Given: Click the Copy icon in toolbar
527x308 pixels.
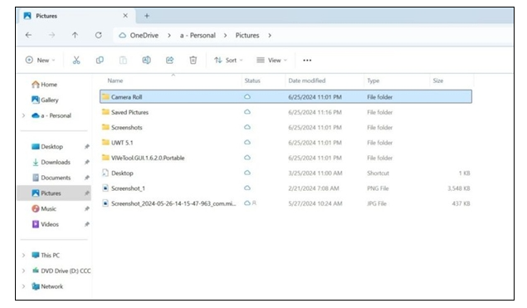Looking at the screenshot, I should pos(100,60).
